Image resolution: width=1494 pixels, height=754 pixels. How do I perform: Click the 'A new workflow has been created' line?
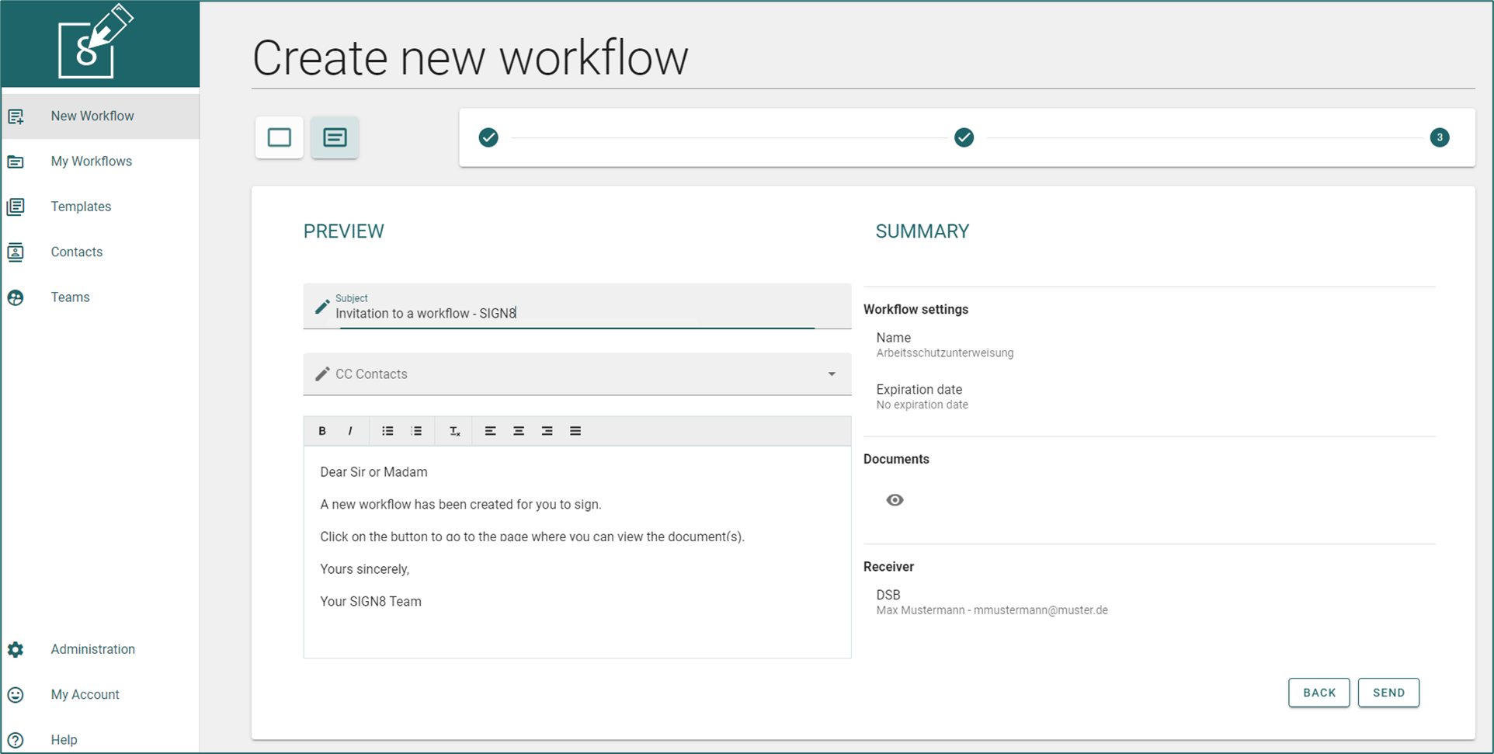click(x=460, y=505)
